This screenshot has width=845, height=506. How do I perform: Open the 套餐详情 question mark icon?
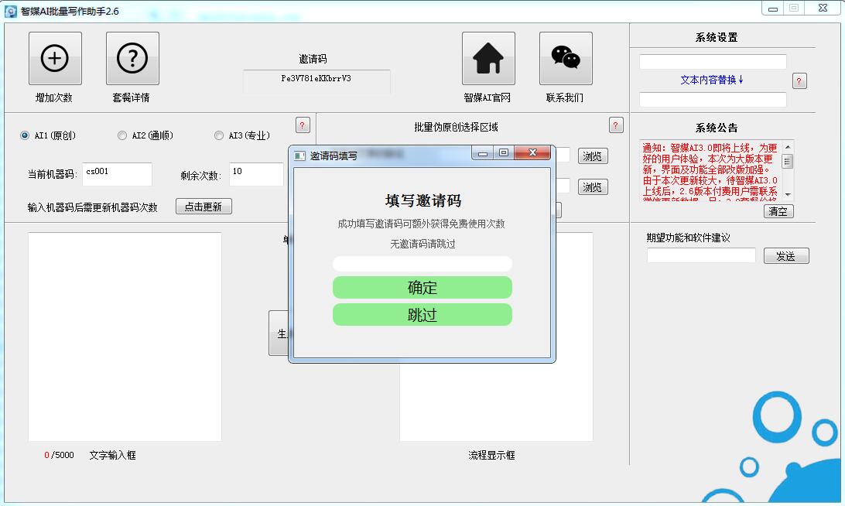point(132,58)
